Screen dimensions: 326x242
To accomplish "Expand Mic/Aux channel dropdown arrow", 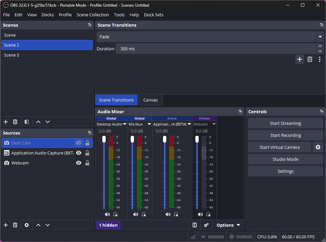I will (149, 124).
